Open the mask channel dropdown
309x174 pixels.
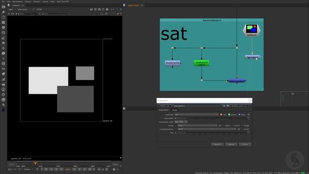click(197, 126)
